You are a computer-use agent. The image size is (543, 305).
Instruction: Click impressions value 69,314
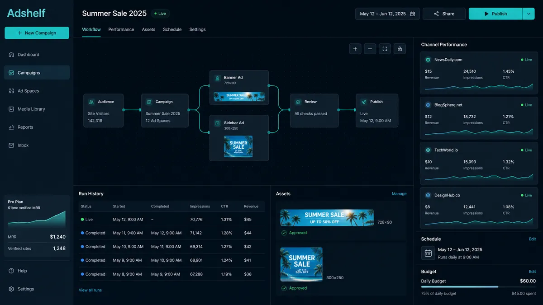tap(196, 247)
